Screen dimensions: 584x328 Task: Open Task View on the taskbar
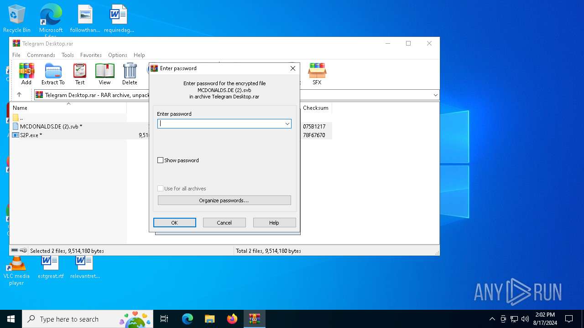pyautogui.click(x=164, y=319)
